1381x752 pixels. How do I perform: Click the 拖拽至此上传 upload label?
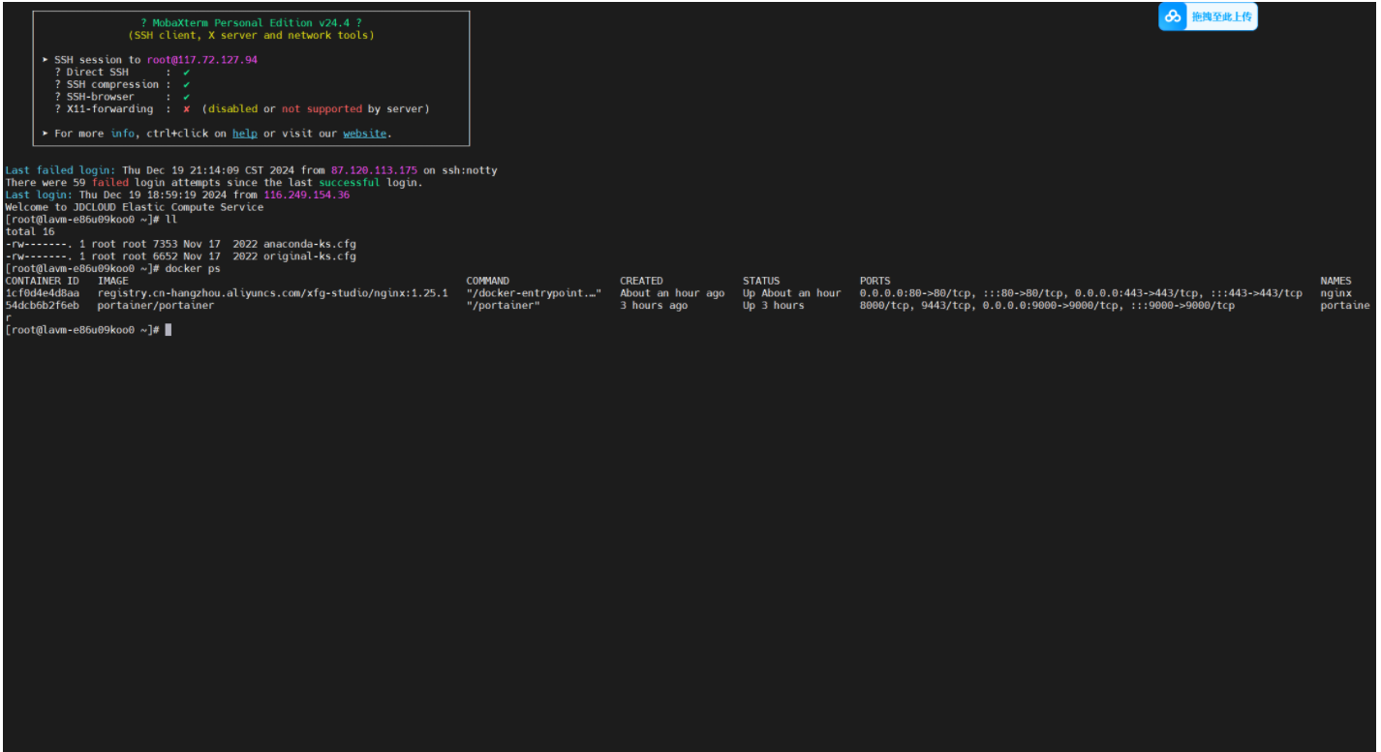coord(1220,16)
